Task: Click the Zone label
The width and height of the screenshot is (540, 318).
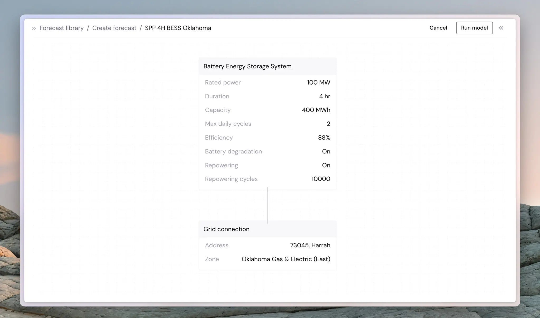Action: pos(212,259)
